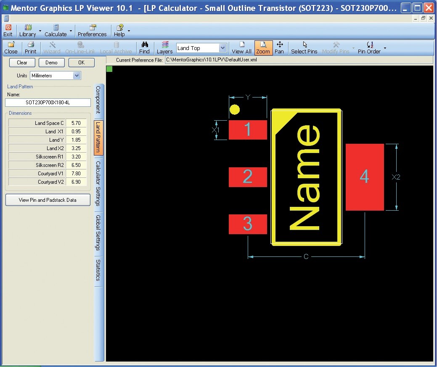Click the Courtyard V2 value 6.90
This screenshot has height=367, width=437.
76,182
